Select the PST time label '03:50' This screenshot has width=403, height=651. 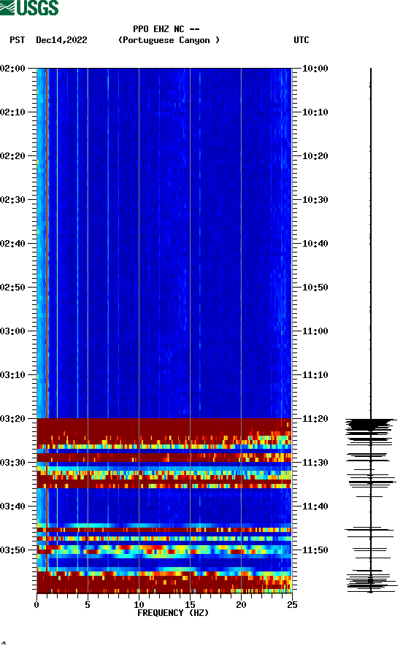[x=13, y=550]
